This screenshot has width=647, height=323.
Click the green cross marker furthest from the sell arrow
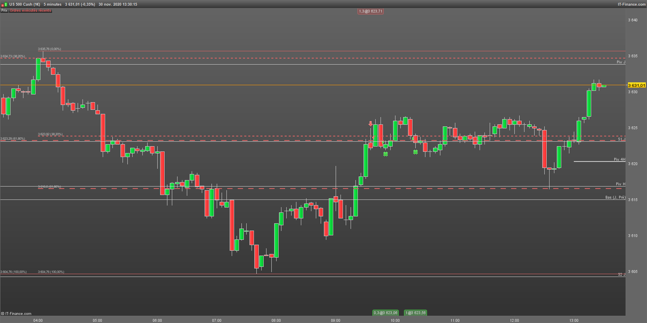[415, 152]
